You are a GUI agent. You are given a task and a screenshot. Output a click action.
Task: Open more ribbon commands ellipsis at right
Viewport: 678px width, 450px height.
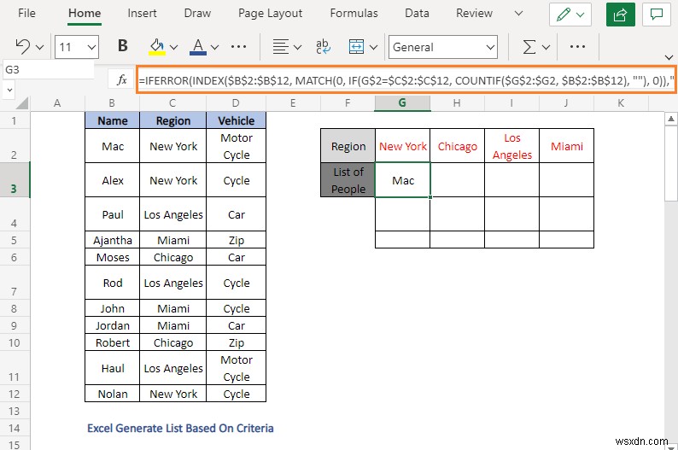tap(578, 47)
